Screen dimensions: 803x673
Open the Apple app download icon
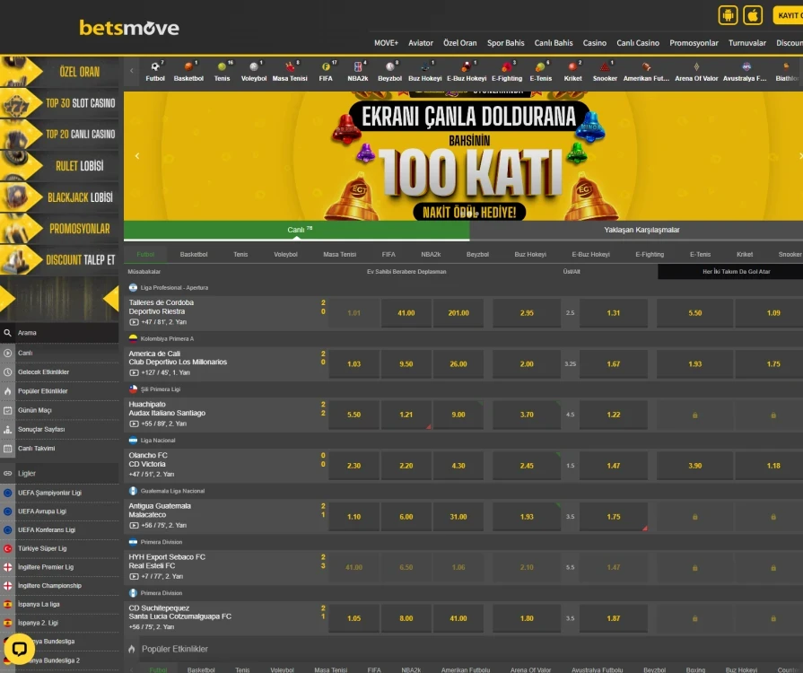753,15
